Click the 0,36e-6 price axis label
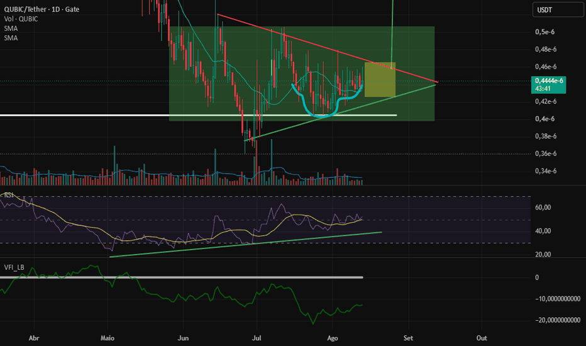 (x=546, y=153)
